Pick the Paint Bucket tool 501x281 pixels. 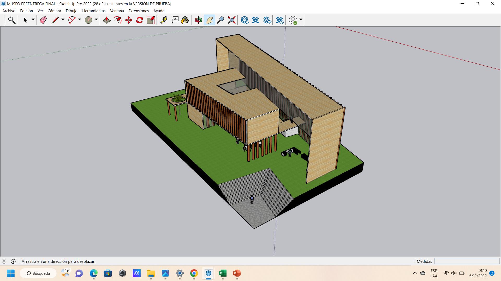point(185,20)
